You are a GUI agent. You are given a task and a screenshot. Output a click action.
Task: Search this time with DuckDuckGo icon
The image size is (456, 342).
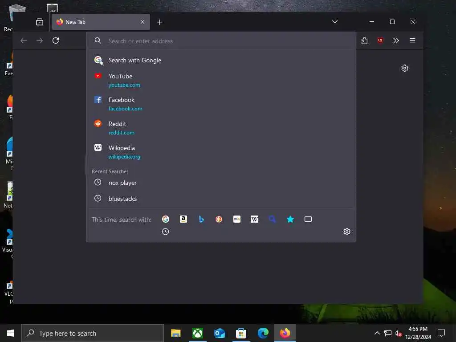tap(219, 219)
